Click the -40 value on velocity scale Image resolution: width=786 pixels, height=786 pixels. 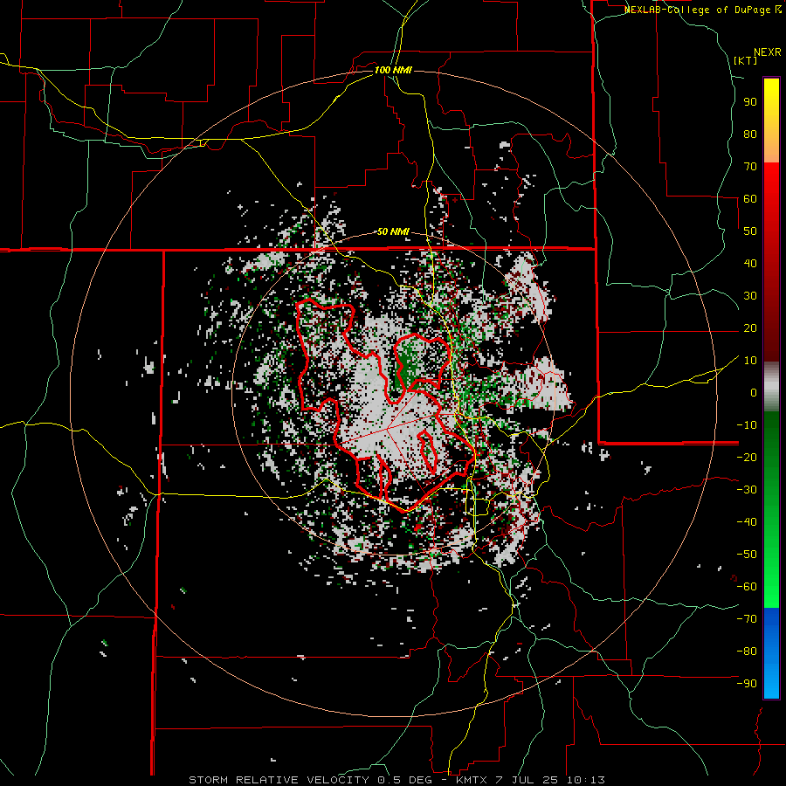(x=747, y=522)
